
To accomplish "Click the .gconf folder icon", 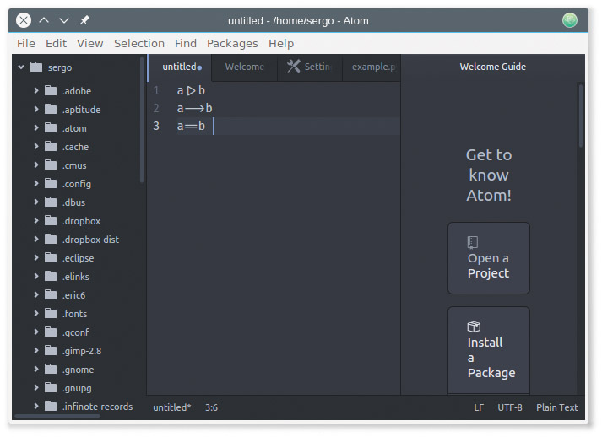I will [x=51, y=332].
